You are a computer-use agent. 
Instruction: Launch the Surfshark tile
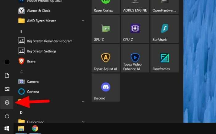[164, 29]
